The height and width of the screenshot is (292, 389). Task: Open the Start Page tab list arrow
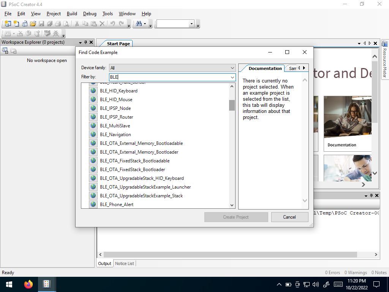pyautogui.click(x=359, y=43)
